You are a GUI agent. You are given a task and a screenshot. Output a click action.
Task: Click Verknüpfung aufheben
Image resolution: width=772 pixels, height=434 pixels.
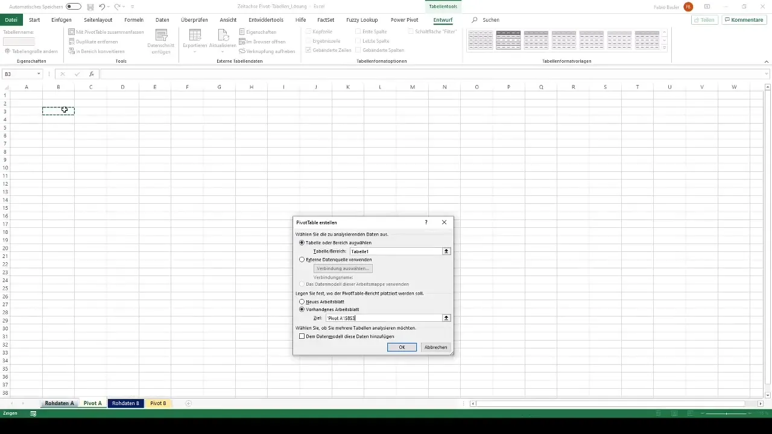tap(267, 51)
